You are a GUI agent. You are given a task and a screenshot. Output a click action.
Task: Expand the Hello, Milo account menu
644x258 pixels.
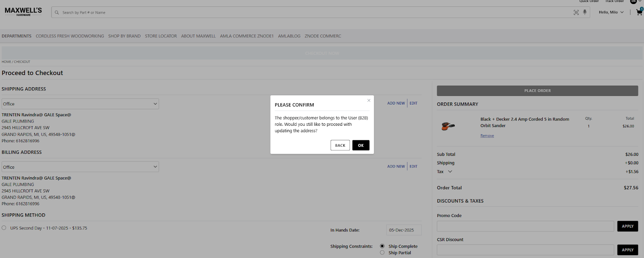[611, 12]
